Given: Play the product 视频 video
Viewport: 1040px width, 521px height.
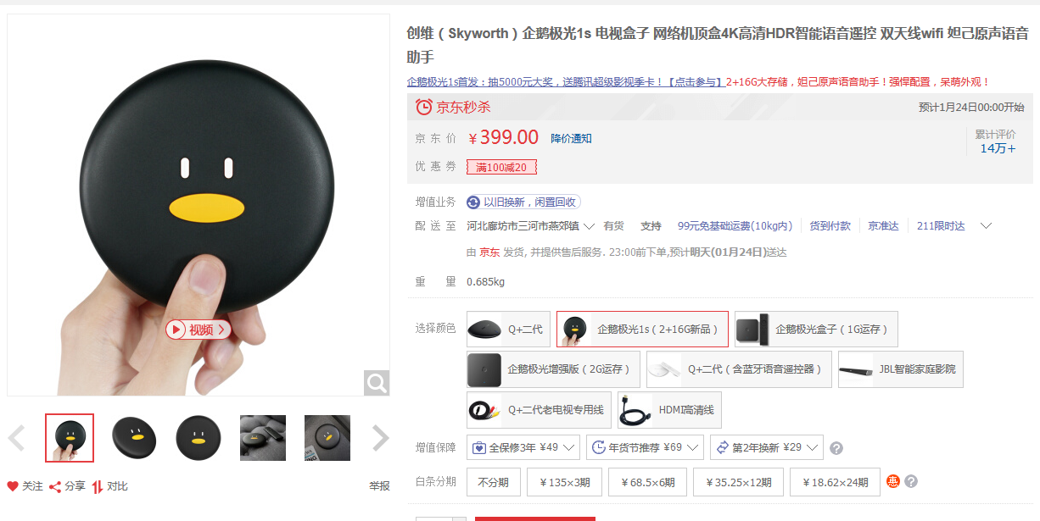Looking at the screenshot, I should click(x=198, y=330).
